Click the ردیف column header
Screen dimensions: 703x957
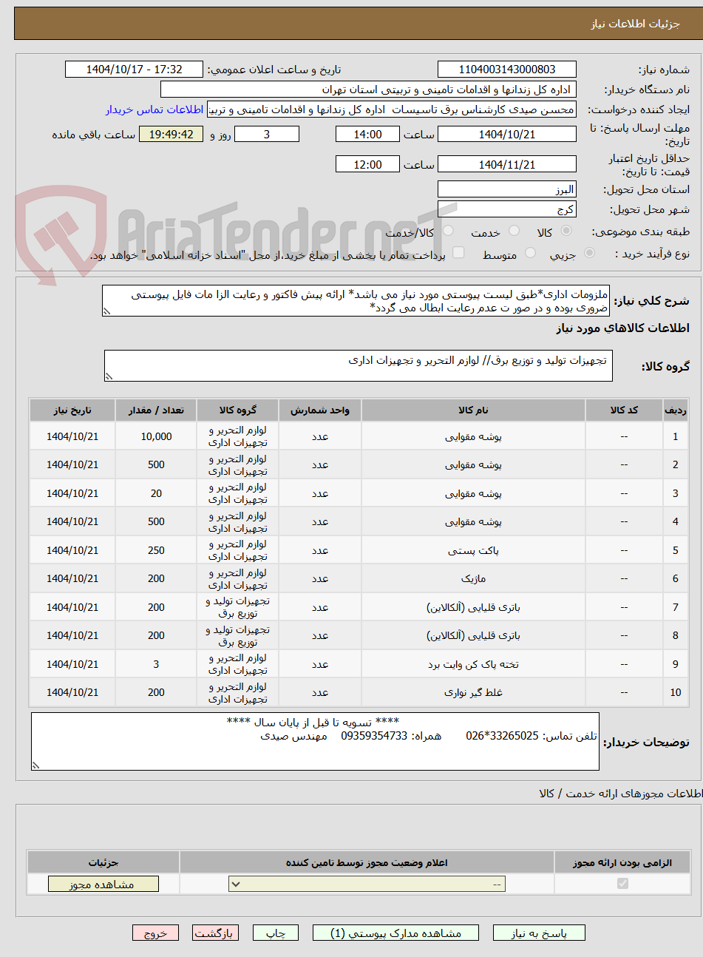[x=675, y=410]
